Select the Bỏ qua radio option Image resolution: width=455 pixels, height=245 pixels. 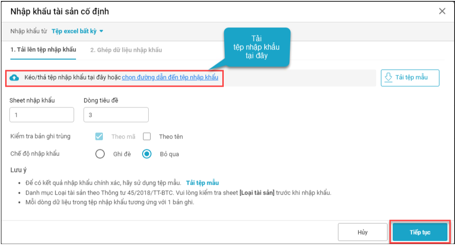coord(147,154)
